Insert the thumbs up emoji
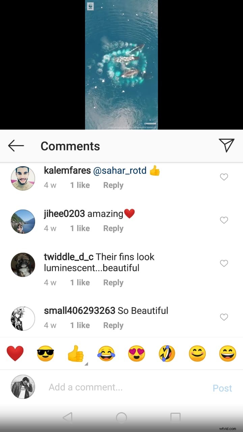This screenshot has height=432, width=243. pos(76,354)
